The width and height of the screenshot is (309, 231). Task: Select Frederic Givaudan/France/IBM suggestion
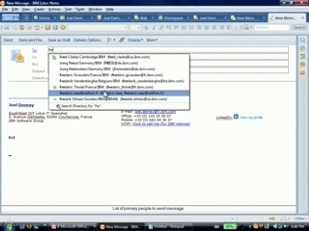point(119,75)
